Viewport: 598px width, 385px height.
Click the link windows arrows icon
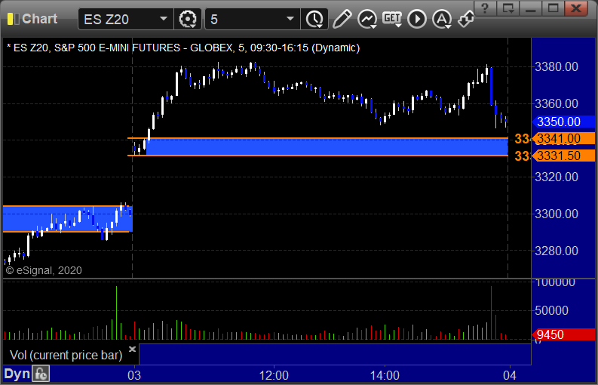point(466,19)
